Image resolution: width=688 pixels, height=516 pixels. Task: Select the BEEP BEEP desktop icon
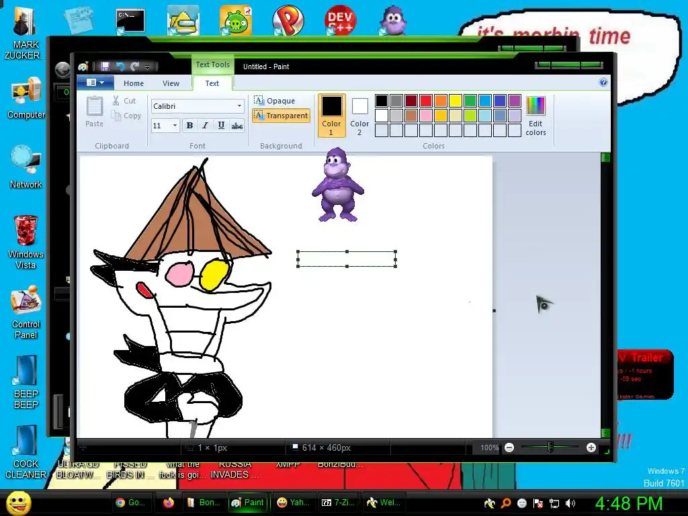(26, 382)
